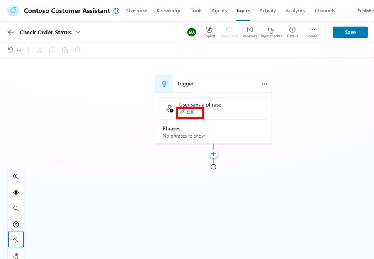The width and height of the screenshot is (374, 259).
Task: Open the More options menu in toolbar
Action: point(313,32)
